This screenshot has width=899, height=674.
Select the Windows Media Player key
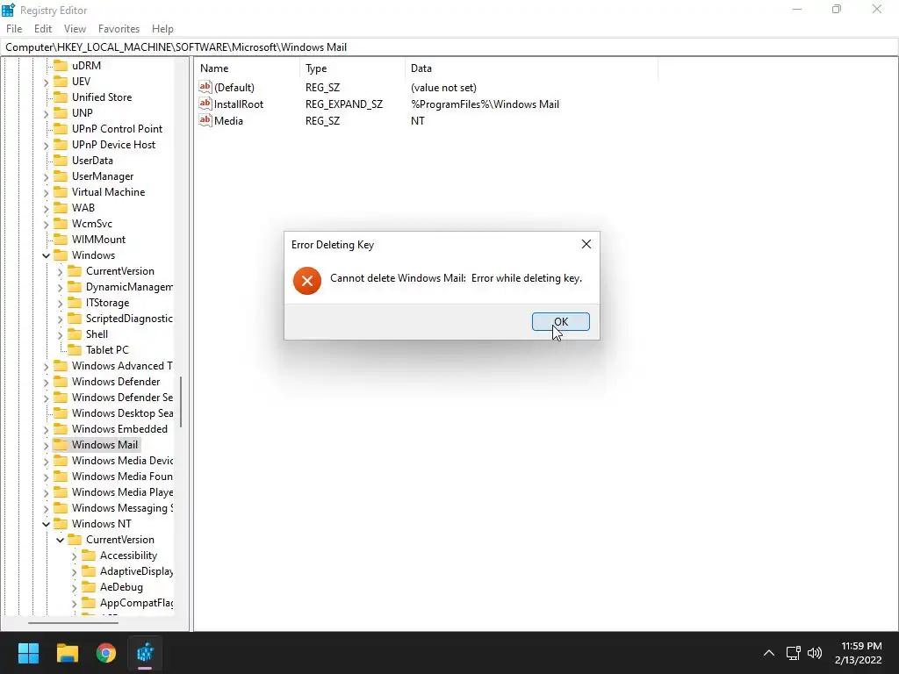pos(122,491)
